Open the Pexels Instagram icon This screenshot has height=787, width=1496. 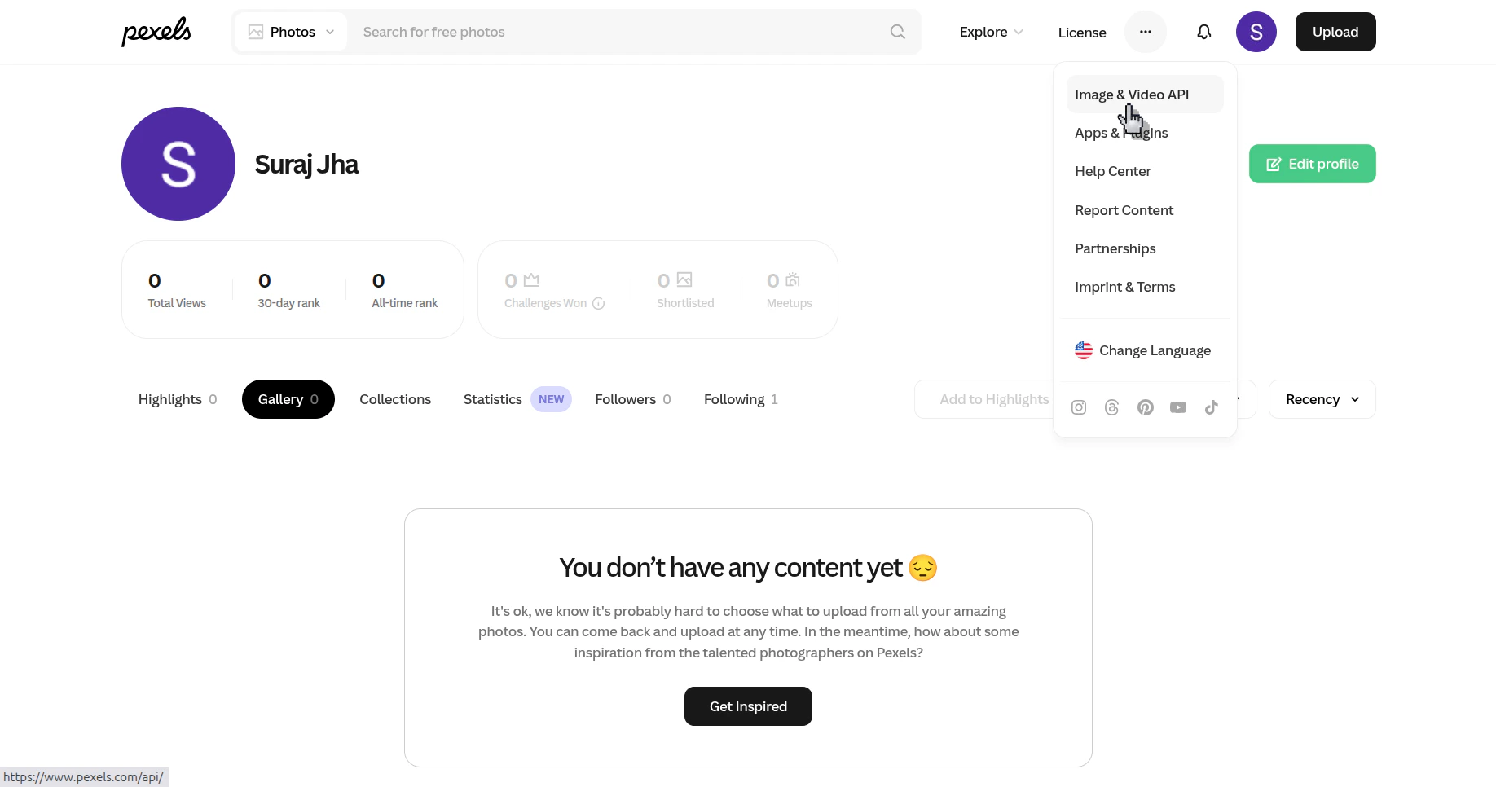pyautogui.click(x=1078, y=407)
